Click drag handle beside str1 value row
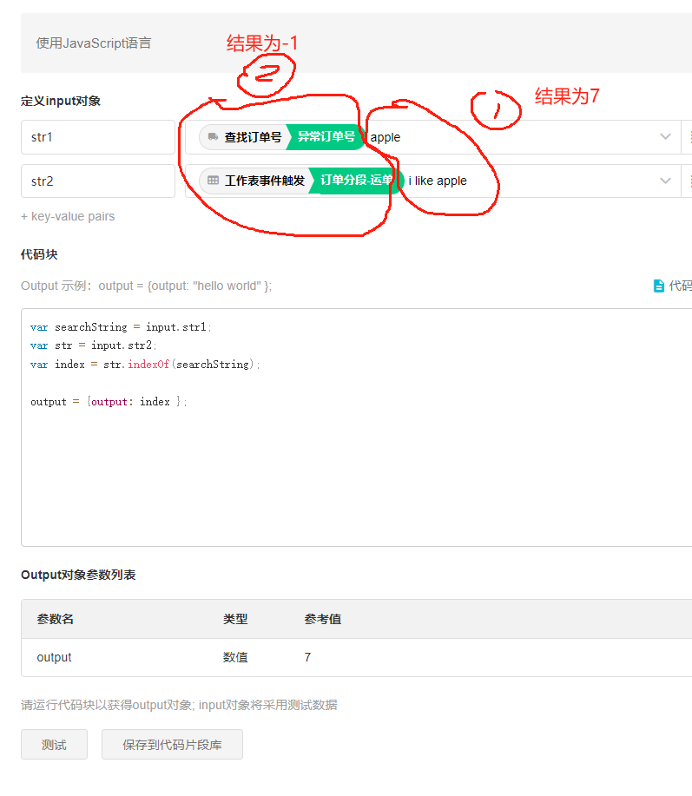 689,137
